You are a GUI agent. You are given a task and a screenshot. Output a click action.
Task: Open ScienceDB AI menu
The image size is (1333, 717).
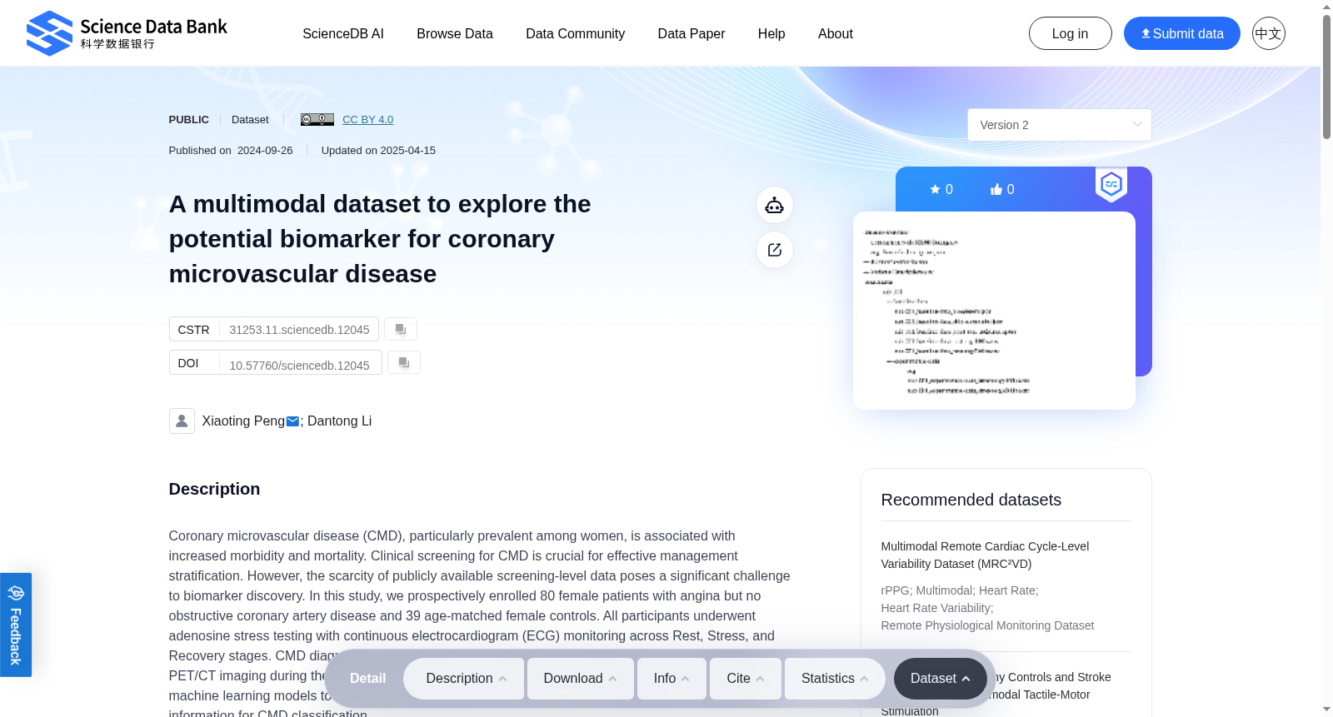(343, 33)
